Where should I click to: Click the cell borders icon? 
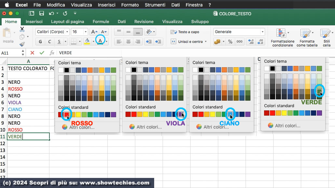[74, 41]
